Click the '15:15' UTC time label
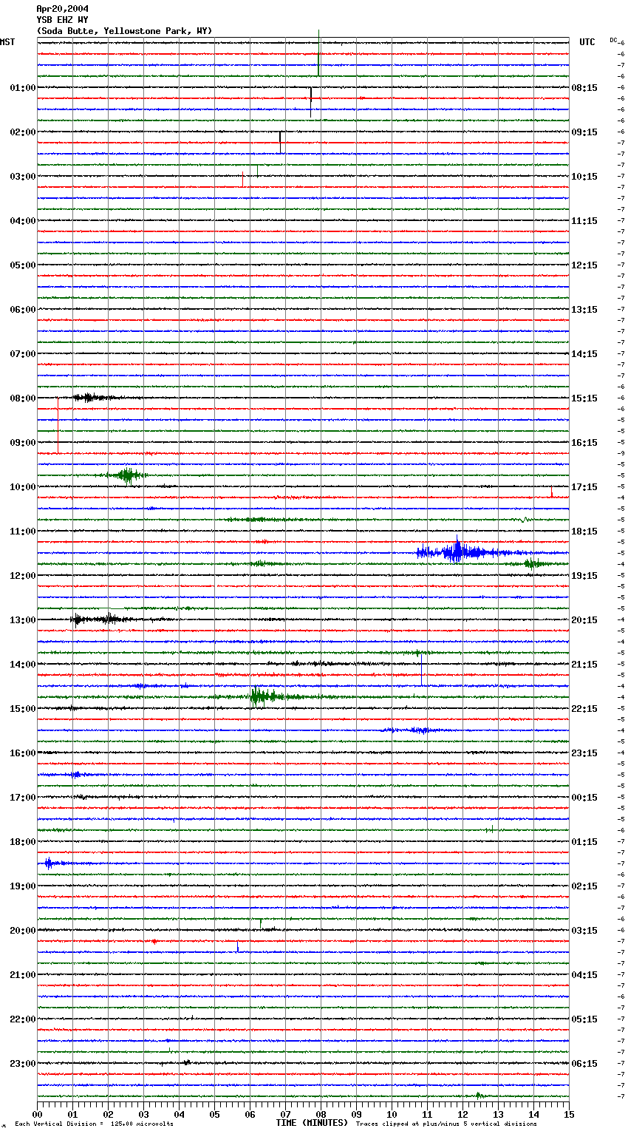The height and width of the screenshot is (1134, 628). point(584,398)
